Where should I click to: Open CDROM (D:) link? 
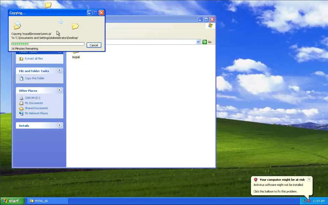point(32,98)
